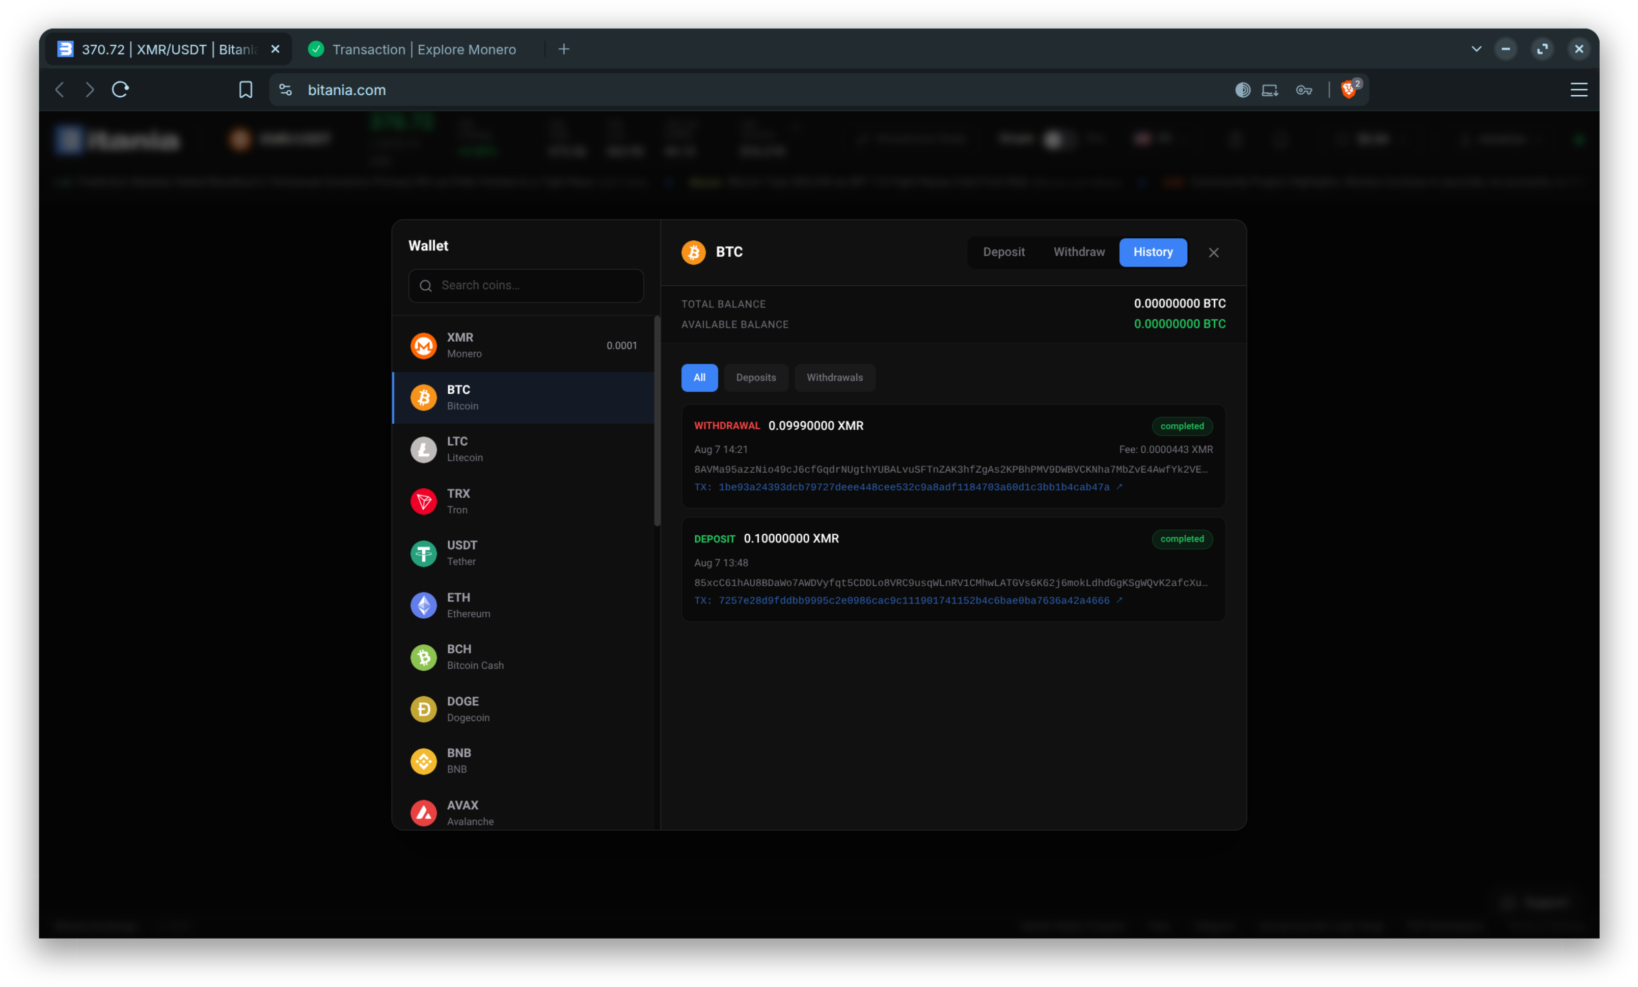This screenshot has height=987, width=1638.
Task: Click the Avalanche coin icon
Action: (x=423, y=813)
